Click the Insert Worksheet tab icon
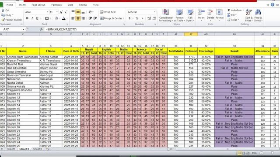The image size is (280, 157). pyautogui.click(x=48, y=149)
